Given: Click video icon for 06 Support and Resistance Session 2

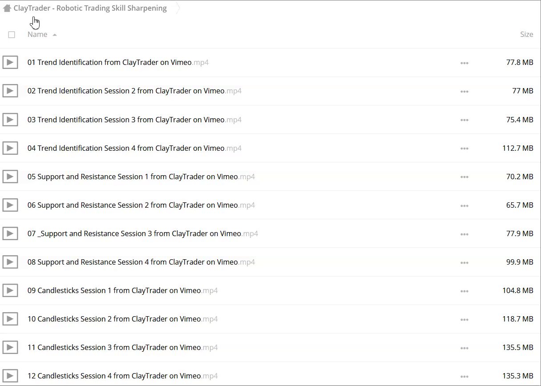Looking at the screenshot, I should pyautogui.click(x=10, y=205).
